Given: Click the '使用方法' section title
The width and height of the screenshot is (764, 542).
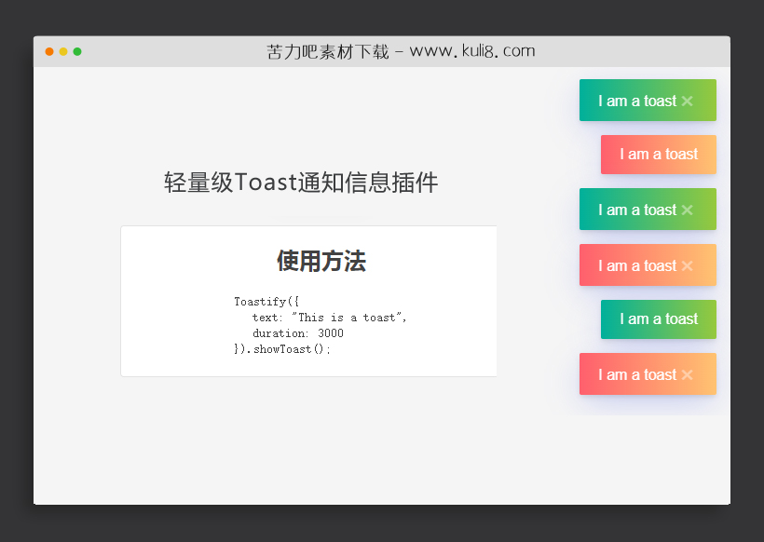Looking at the screenshot, I should (x=321, y=263).
